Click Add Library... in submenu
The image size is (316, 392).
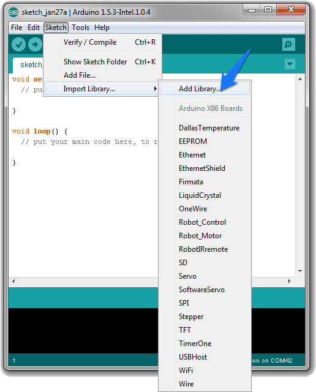205,89
